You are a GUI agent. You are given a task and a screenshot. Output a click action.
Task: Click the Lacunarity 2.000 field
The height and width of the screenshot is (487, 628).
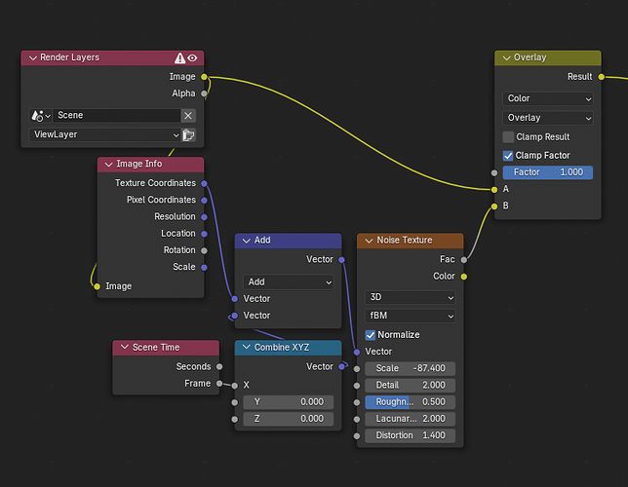point(411,419)
